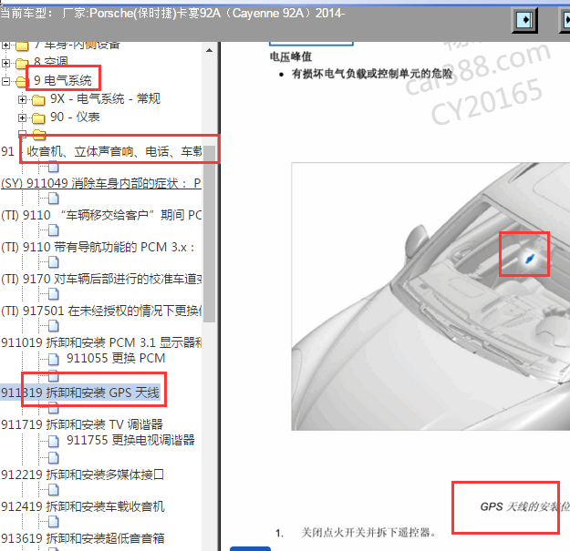The height and width of the screenshot is (551, 570).
Task: Click document icon beside '911755 更换电视调谐器'
Action: pyautogui.click(x=54, y=441)
